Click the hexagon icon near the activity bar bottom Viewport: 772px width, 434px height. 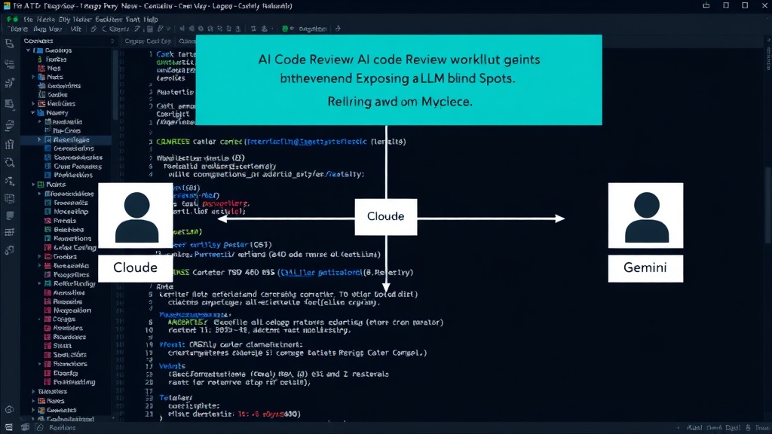pos(9,409)
